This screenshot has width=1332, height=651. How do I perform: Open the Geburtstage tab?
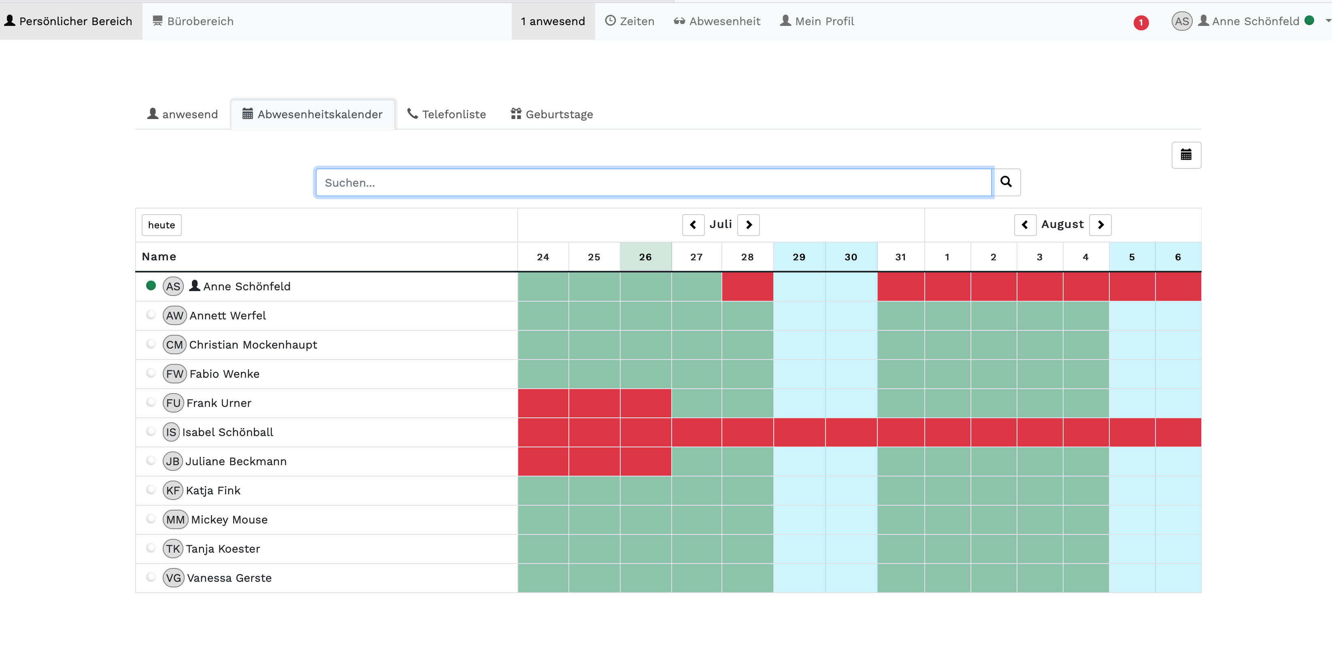point(552,114)
